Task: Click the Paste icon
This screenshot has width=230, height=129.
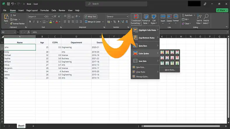Action: pyautogui.click(x=6, y=17)
